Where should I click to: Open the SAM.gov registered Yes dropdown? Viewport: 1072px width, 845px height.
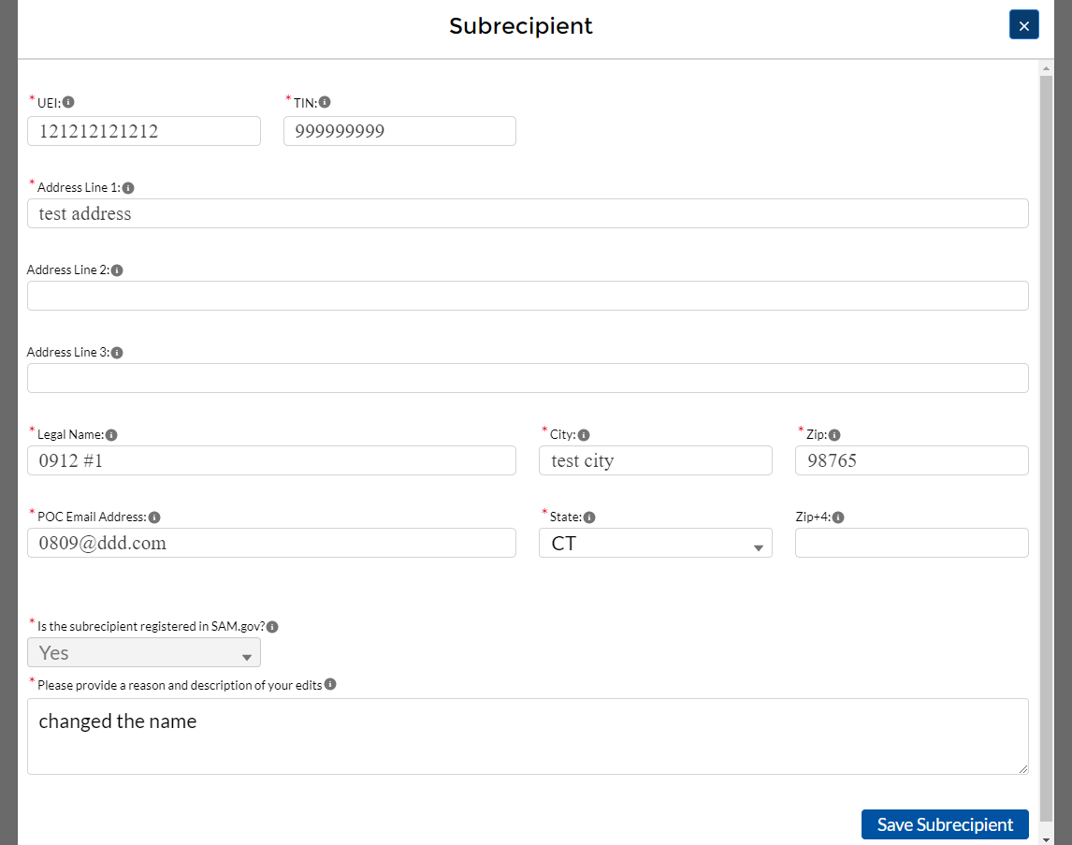144,653
